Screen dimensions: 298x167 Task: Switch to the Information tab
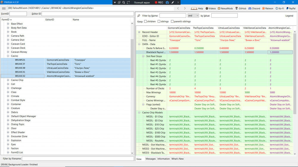click(163, 159)
